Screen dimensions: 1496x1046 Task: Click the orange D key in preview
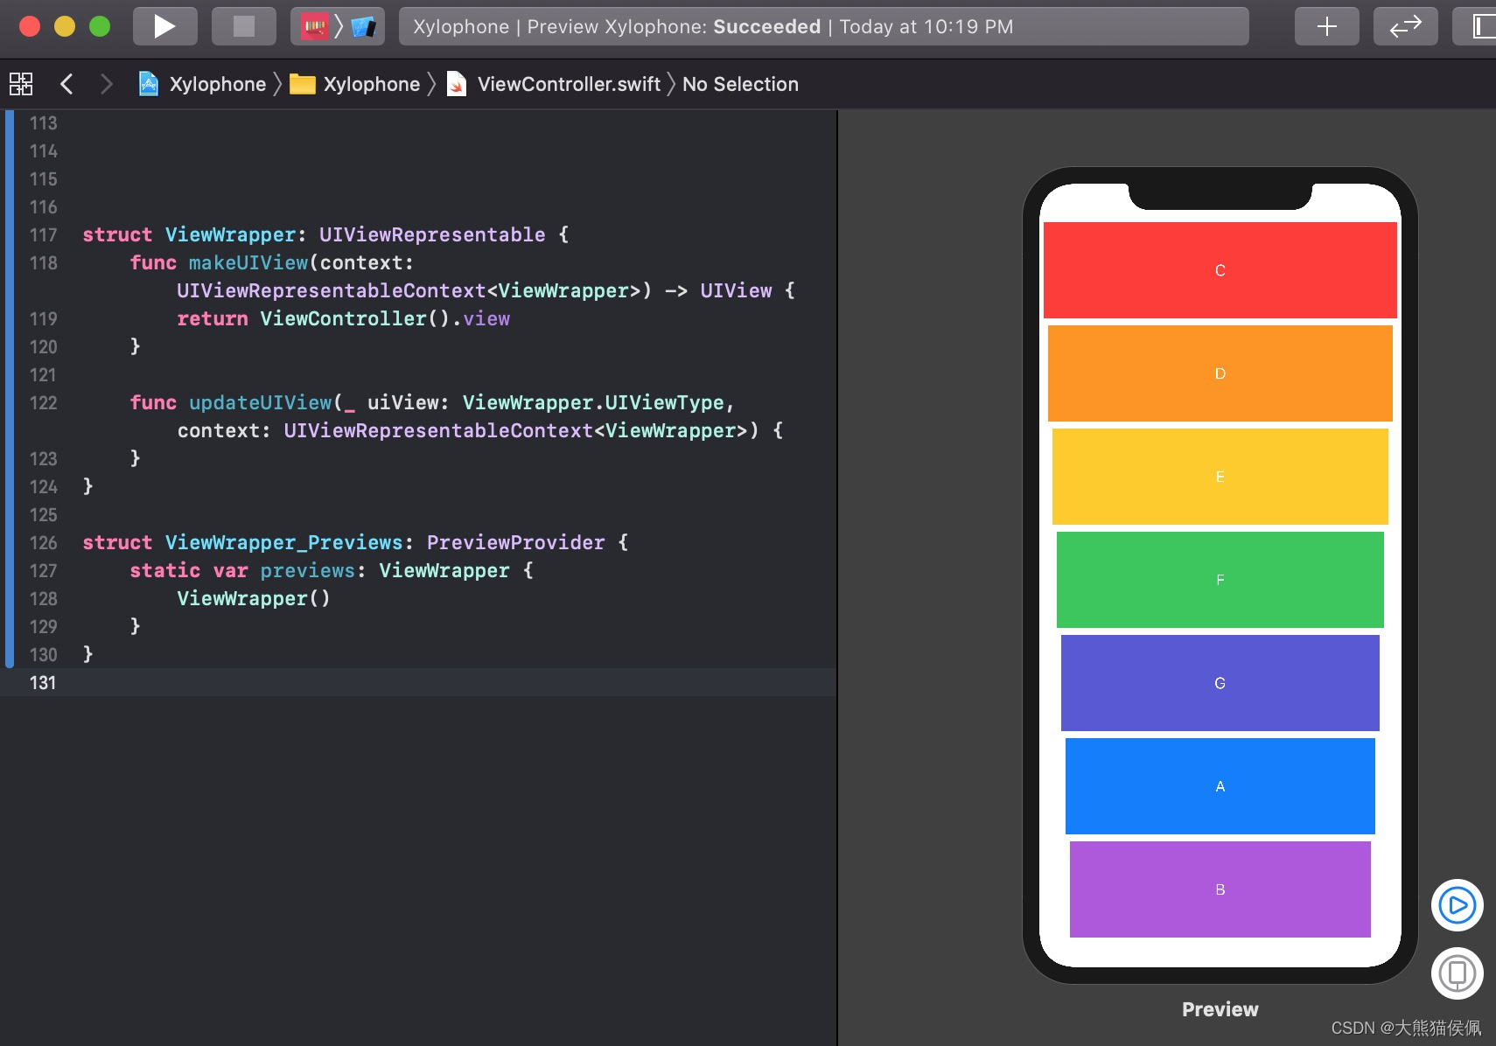click(x=1220, y=373)
